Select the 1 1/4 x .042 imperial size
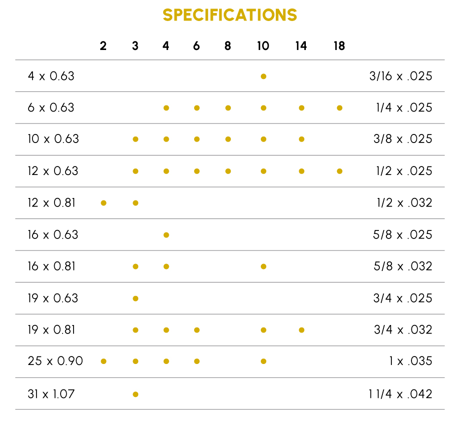This screenshot has width=456, height=423. tap(400, 394)
